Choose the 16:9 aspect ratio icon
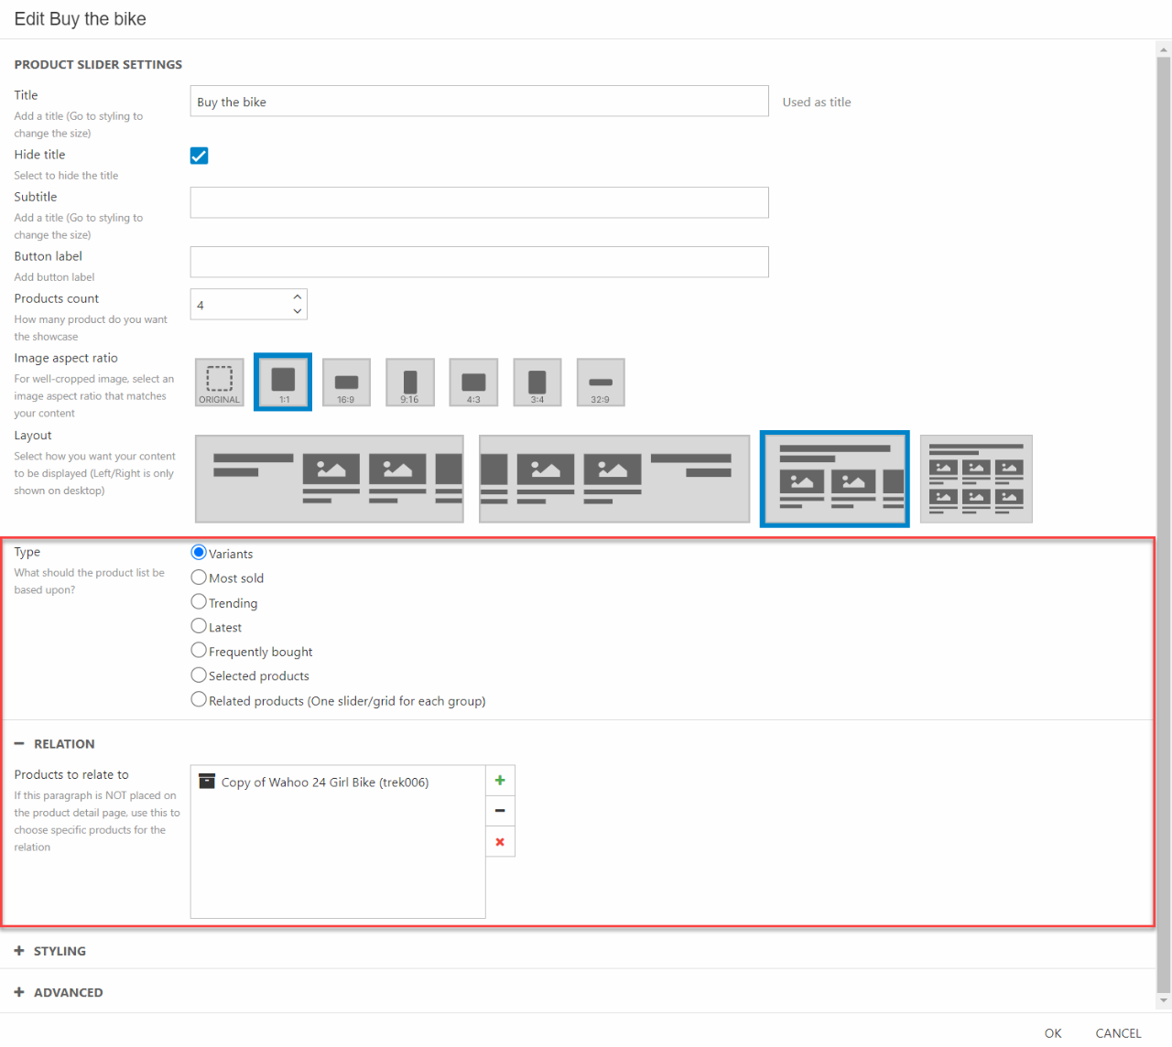This screenshot has width=1172, height=1047. pyautogui.click(x=346, y=382)
